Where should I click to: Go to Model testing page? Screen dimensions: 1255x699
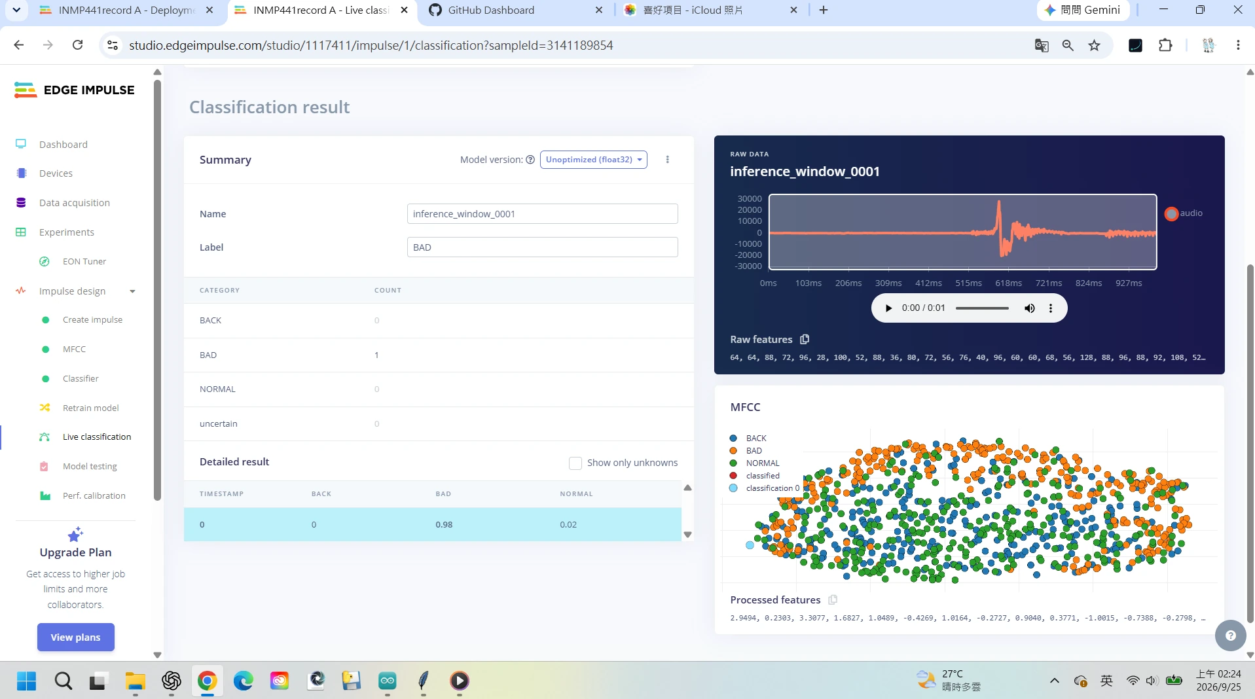tap(90, 466)
